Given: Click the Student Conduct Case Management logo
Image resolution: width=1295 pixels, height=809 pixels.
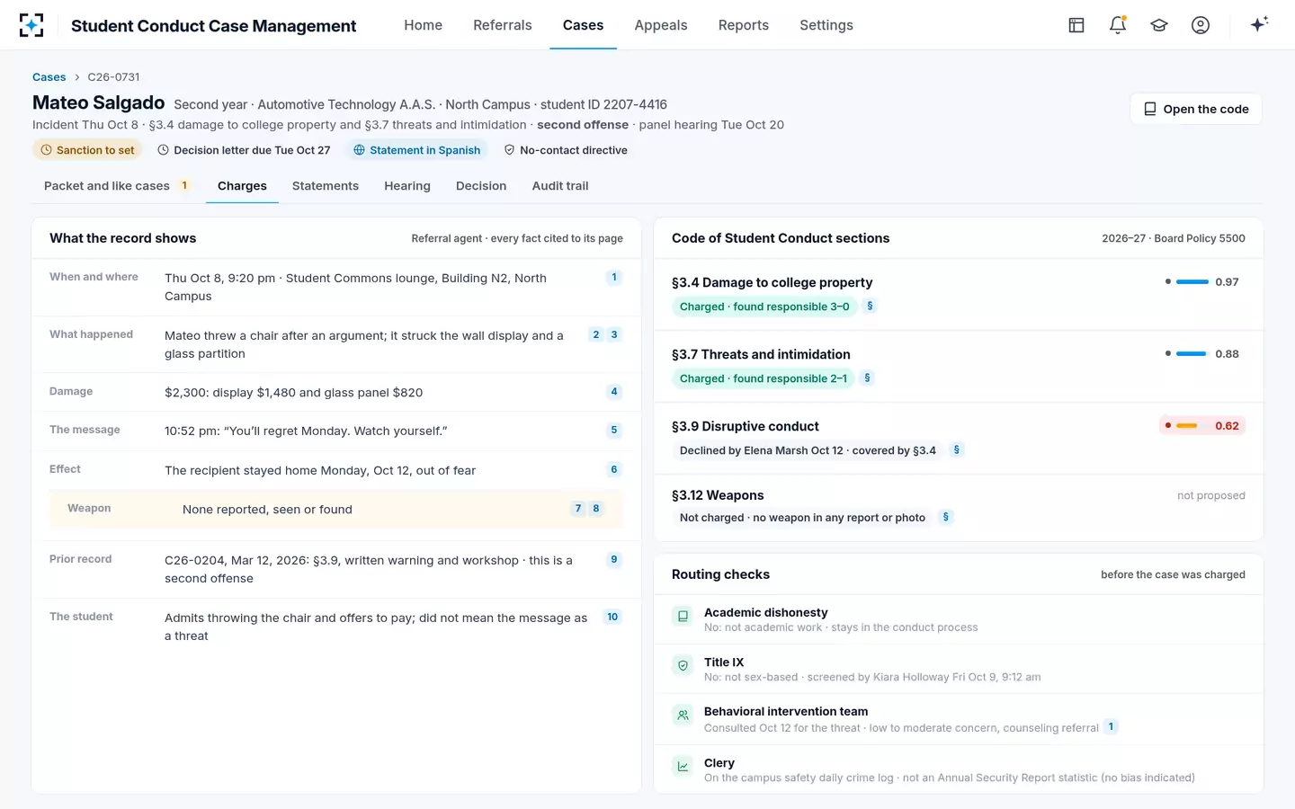Looking at the screenshot, I should point(31,25).
